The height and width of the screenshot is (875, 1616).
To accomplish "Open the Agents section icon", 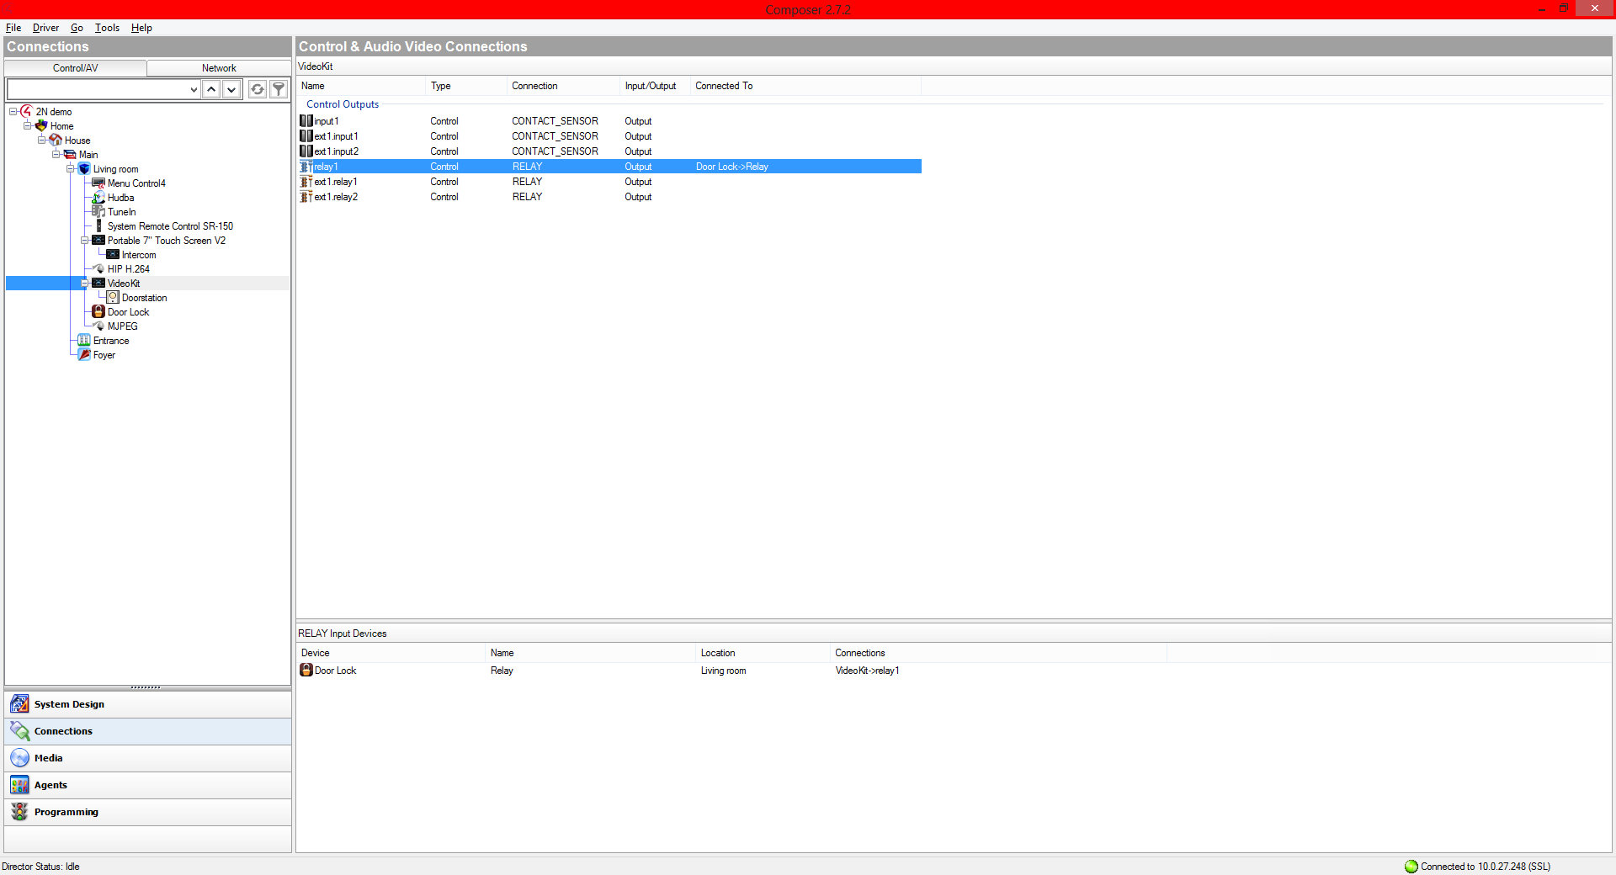I will [x=19, y=785].
